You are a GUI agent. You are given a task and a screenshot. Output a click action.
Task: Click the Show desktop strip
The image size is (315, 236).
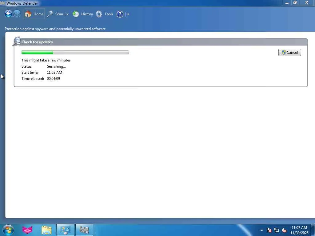(313, 230)
